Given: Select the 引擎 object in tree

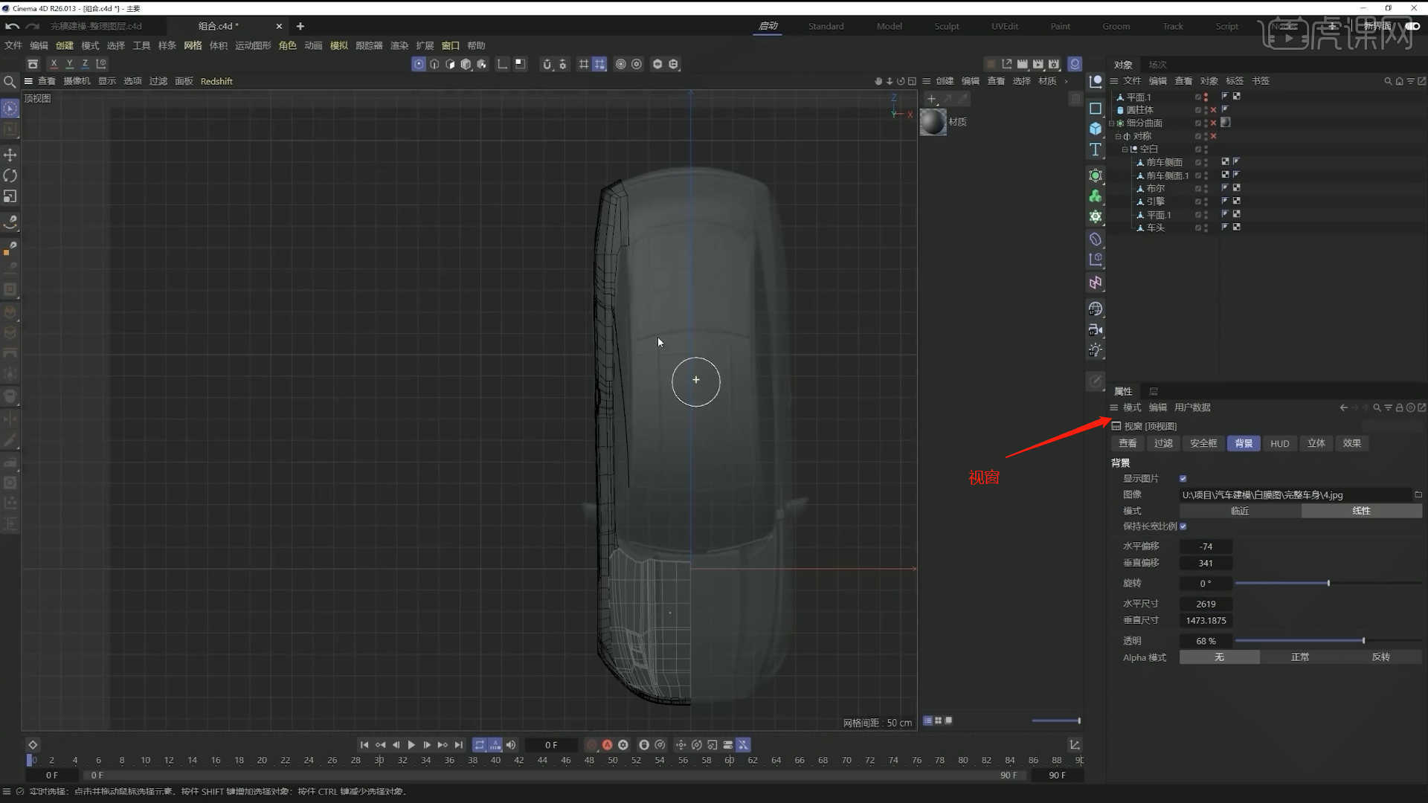Looking at the screenshot, I should pos(1156,201).
